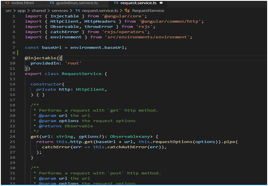Click the unsaved dot on request.service.ts tab

(x=161, y=3)
